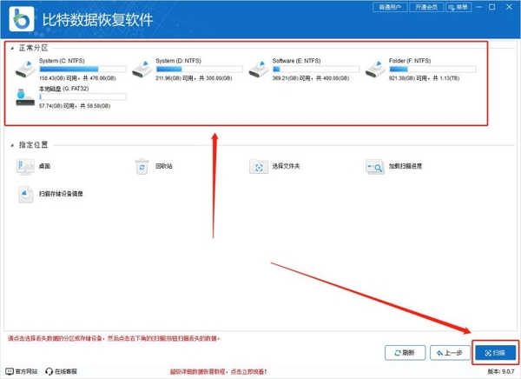Click the '921.38(GB) 可用' capacity text
The image size is (521, 379).
[408, 78]
